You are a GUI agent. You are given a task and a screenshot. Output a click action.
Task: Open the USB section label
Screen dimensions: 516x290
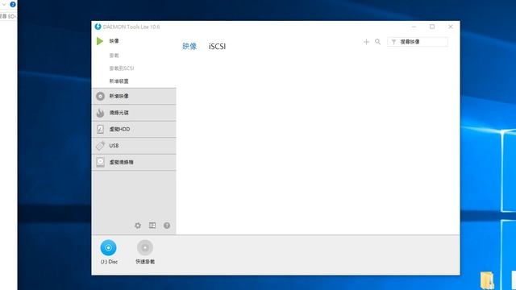[114, 146]
